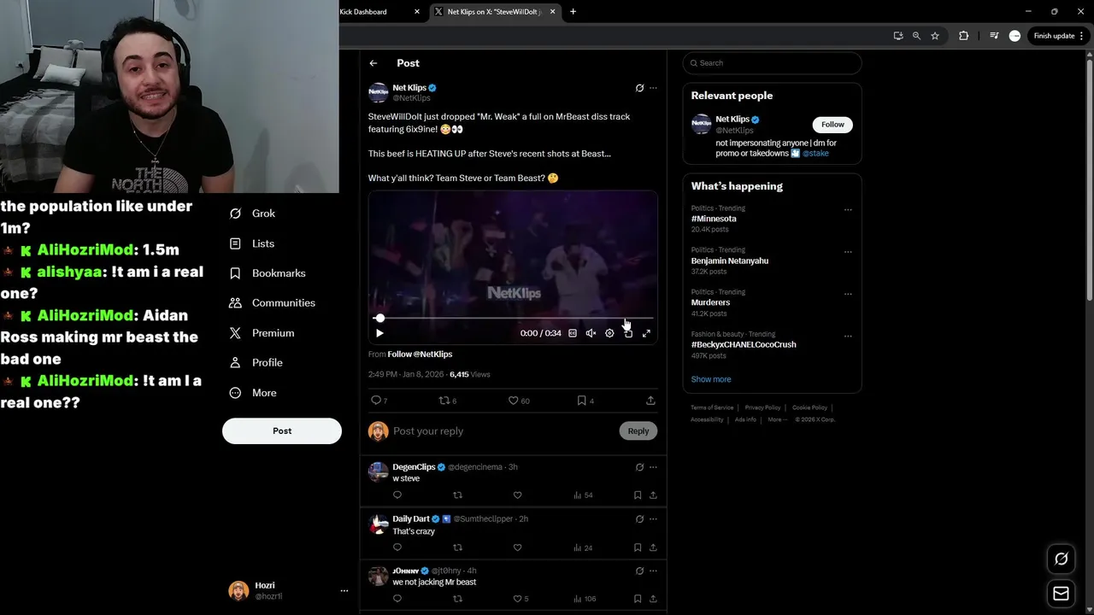This screenshot has height=615, width=1094.
Task: Like DegenClips comment
Action: tap(517, 495)
